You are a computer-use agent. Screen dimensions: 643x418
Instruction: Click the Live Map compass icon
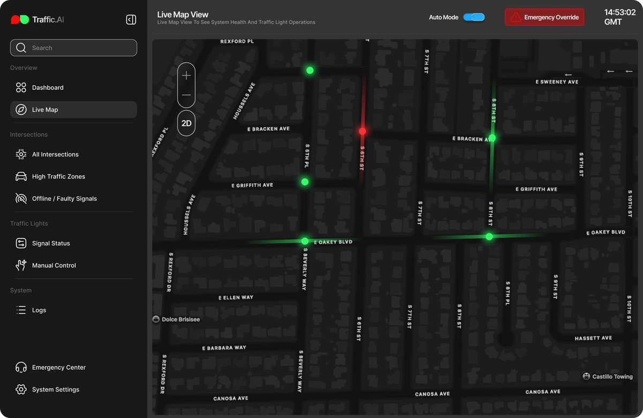[21, 110]
